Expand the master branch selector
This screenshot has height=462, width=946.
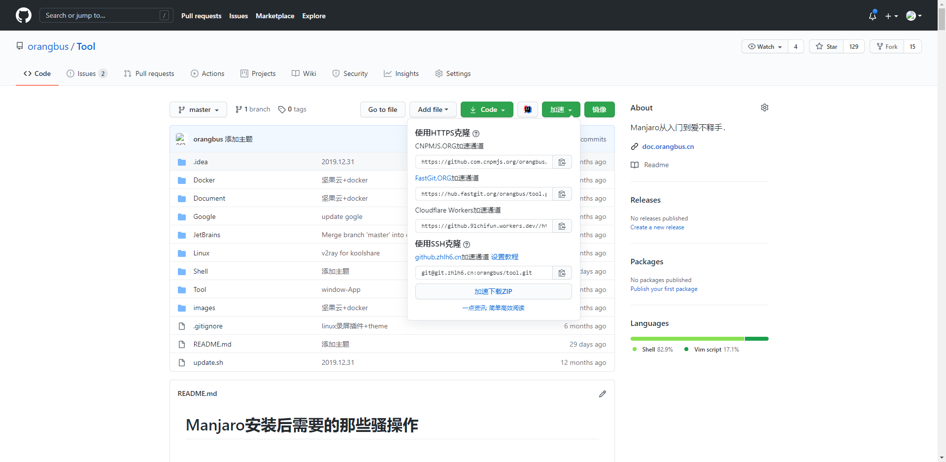pyautogui.click(x=198, y=109)
